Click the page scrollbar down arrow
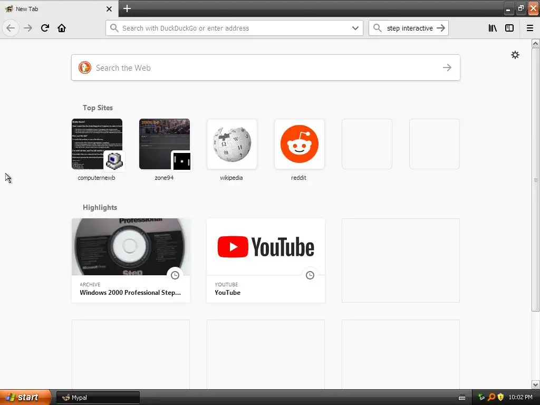Viewport: 540px width, 405px height. 535,384
